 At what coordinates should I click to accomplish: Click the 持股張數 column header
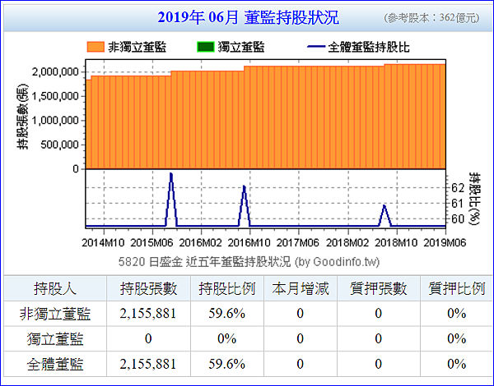148,288
